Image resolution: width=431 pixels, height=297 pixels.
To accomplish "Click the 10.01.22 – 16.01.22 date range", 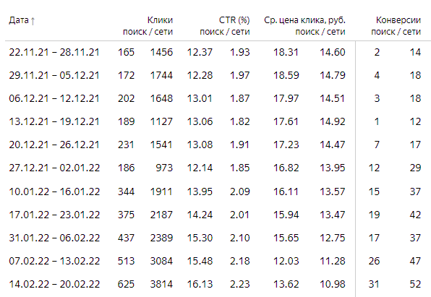I will [54, 191].
